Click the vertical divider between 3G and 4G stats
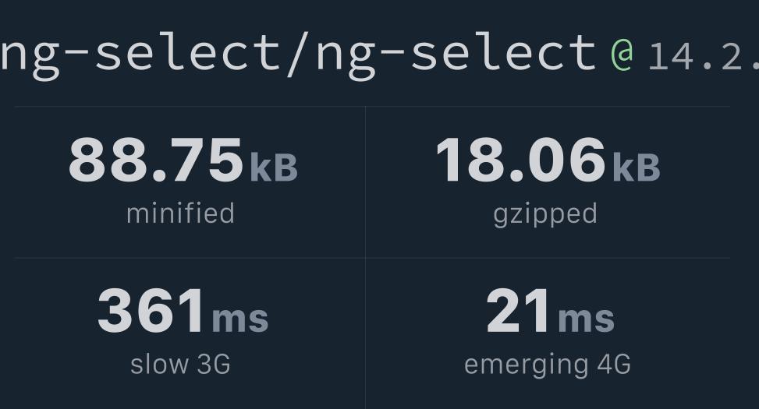Viewport: 759px width, 409px height. tap(365, 333)
